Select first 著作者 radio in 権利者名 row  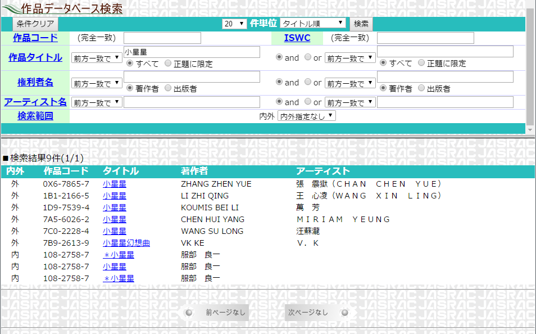[130, 88]
